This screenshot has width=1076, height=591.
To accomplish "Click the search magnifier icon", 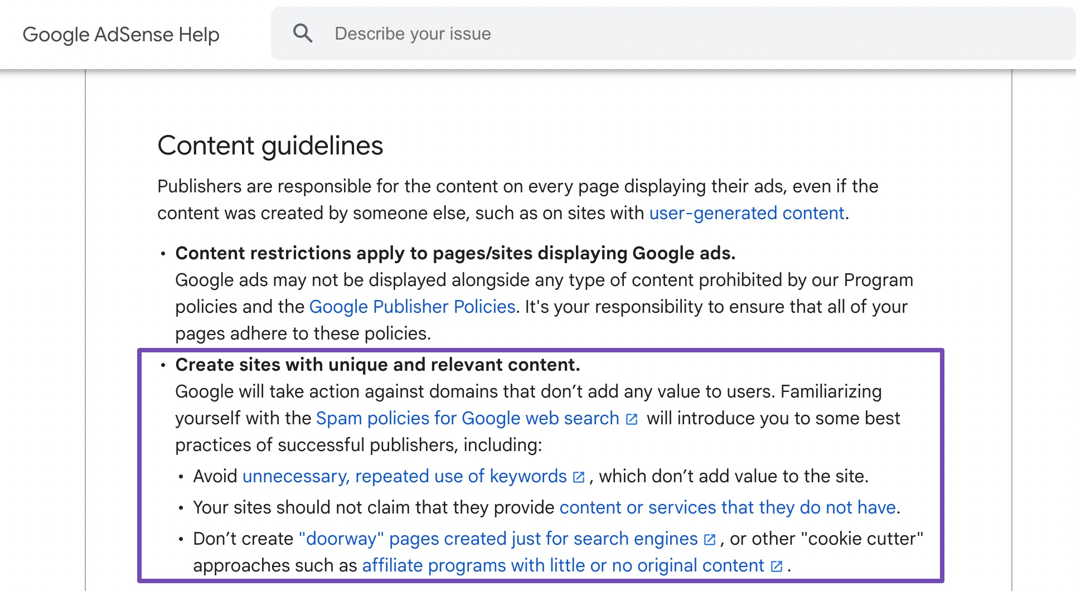I will coord(303,33).
